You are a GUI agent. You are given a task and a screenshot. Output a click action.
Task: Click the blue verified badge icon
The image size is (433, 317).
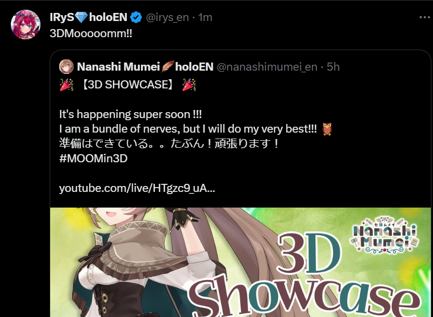136,17
